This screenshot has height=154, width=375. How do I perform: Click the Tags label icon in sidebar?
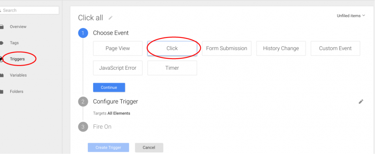1,43
